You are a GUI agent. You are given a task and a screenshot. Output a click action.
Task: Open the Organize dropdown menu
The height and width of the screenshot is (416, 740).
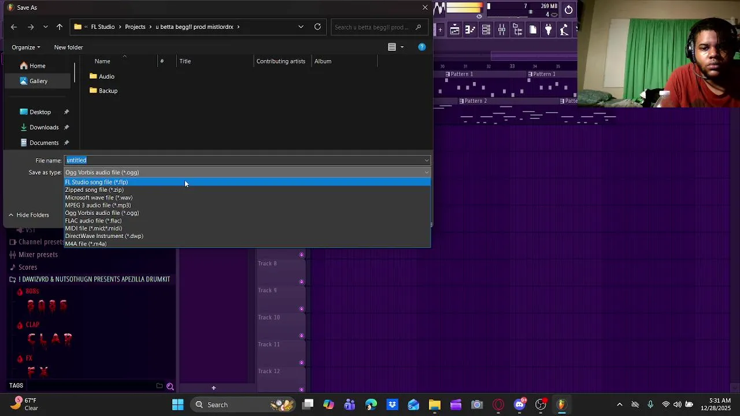click(x=26, y=47)
